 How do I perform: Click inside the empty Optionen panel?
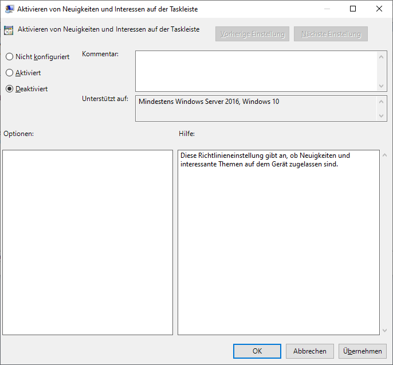point(88,242)
